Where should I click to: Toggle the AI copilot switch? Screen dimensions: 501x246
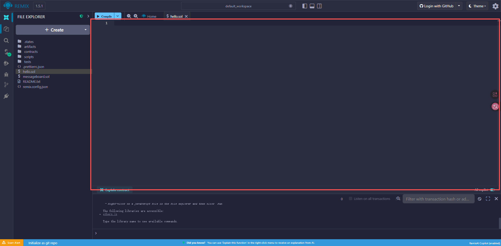pos(492,190)
